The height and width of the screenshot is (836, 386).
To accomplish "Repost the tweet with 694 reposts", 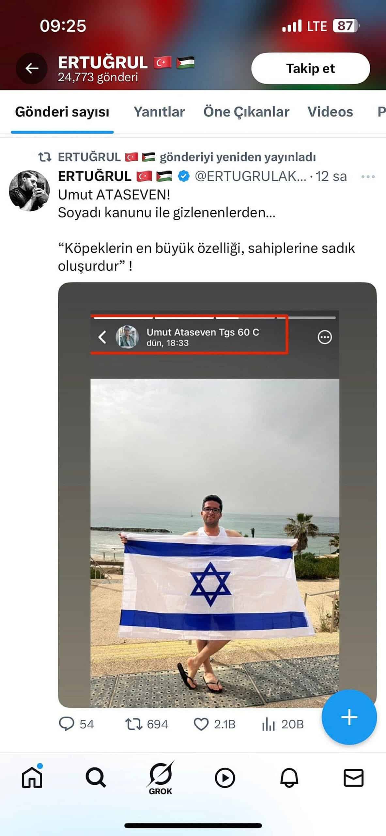I will pos(147,724).
